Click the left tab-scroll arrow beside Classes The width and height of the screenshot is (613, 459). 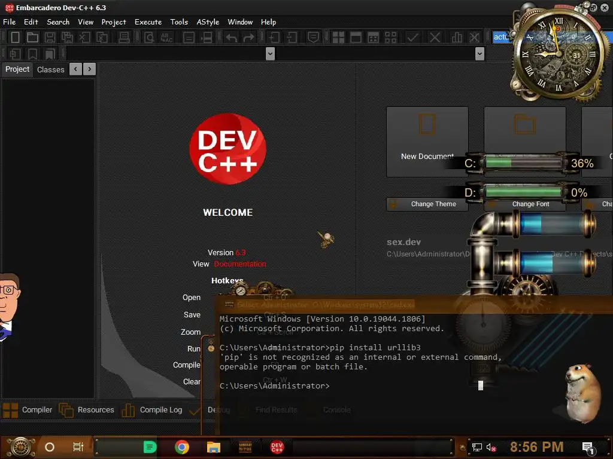tap(75, 69)
